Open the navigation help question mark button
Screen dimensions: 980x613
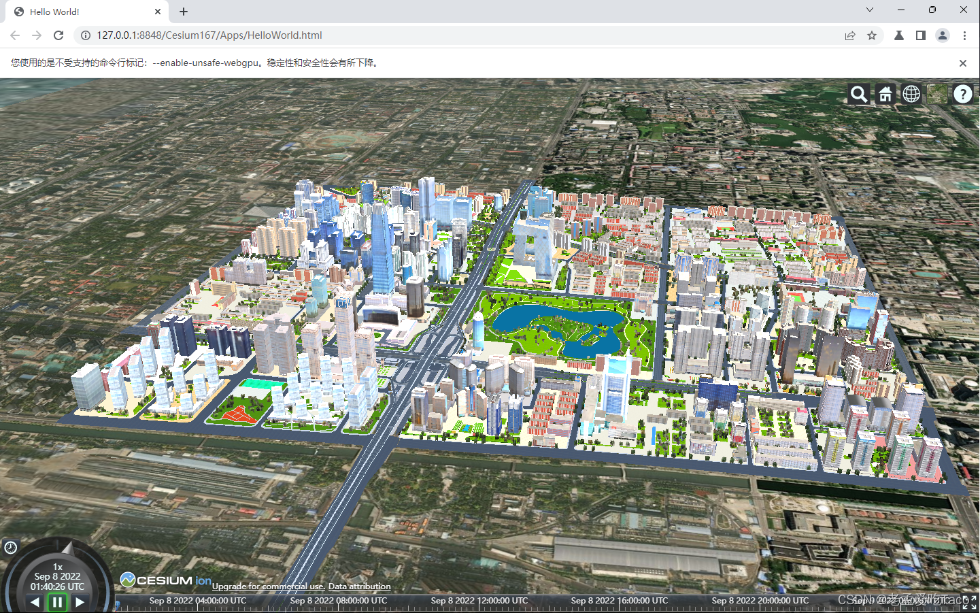click(963, 94)
